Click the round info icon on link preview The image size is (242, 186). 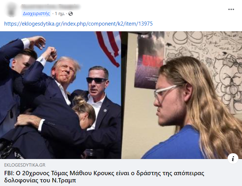coord(233,158)
